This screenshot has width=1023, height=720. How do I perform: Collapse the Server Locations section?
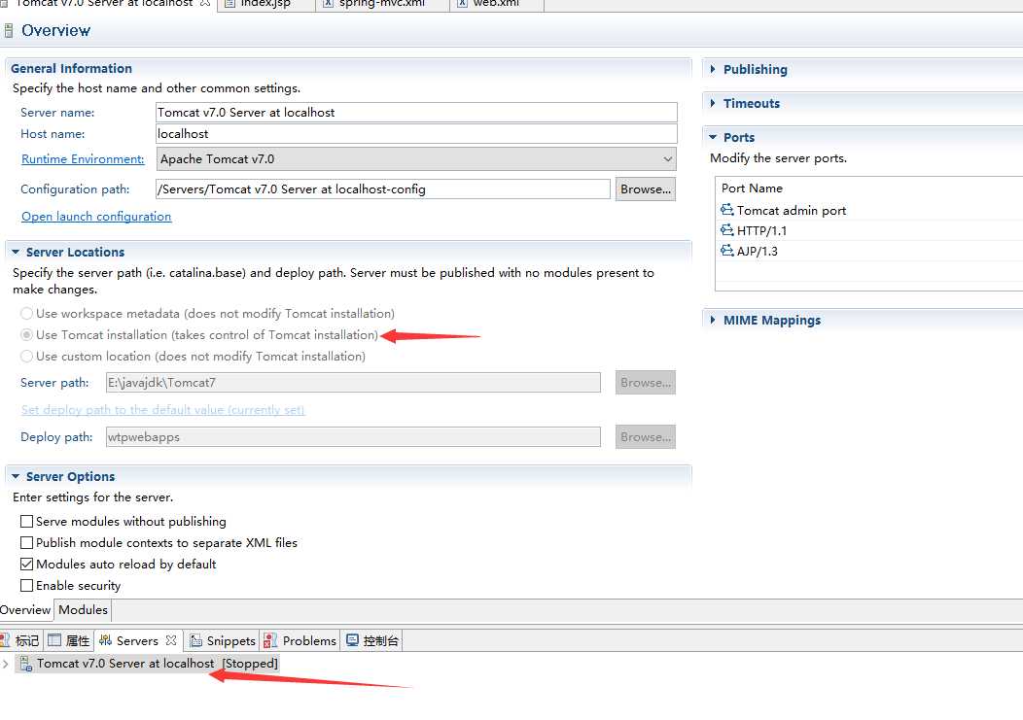[x=16, y=252]
